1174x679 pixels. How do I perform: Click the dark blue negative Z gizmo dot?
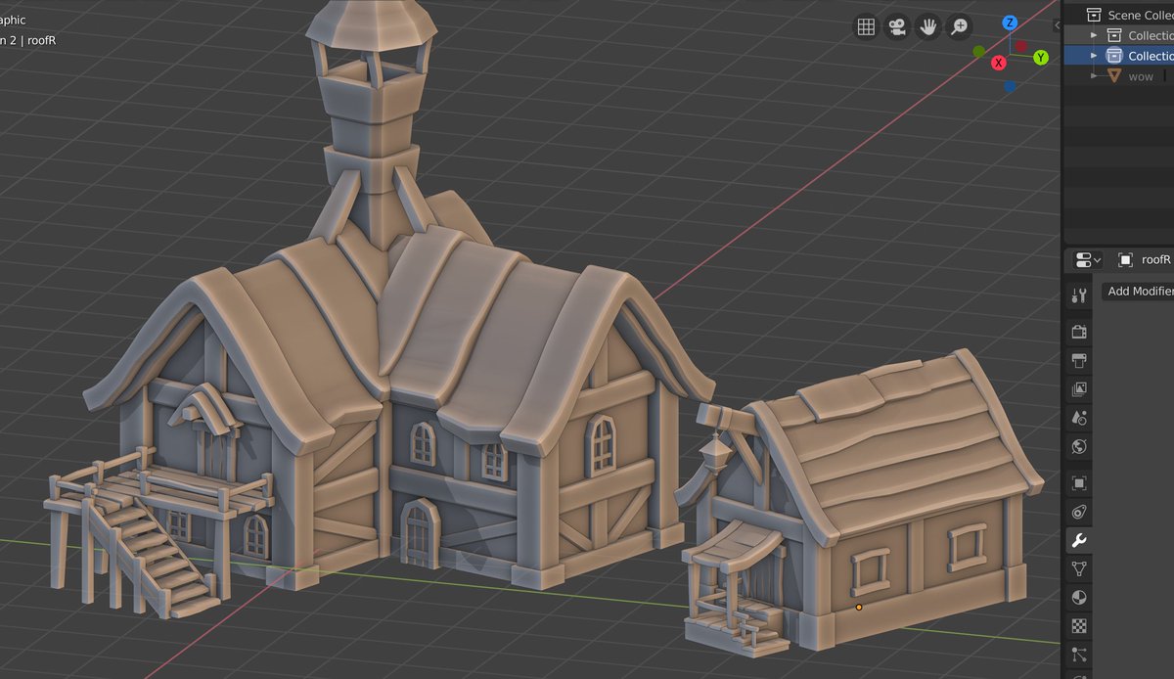(1010, 86)
